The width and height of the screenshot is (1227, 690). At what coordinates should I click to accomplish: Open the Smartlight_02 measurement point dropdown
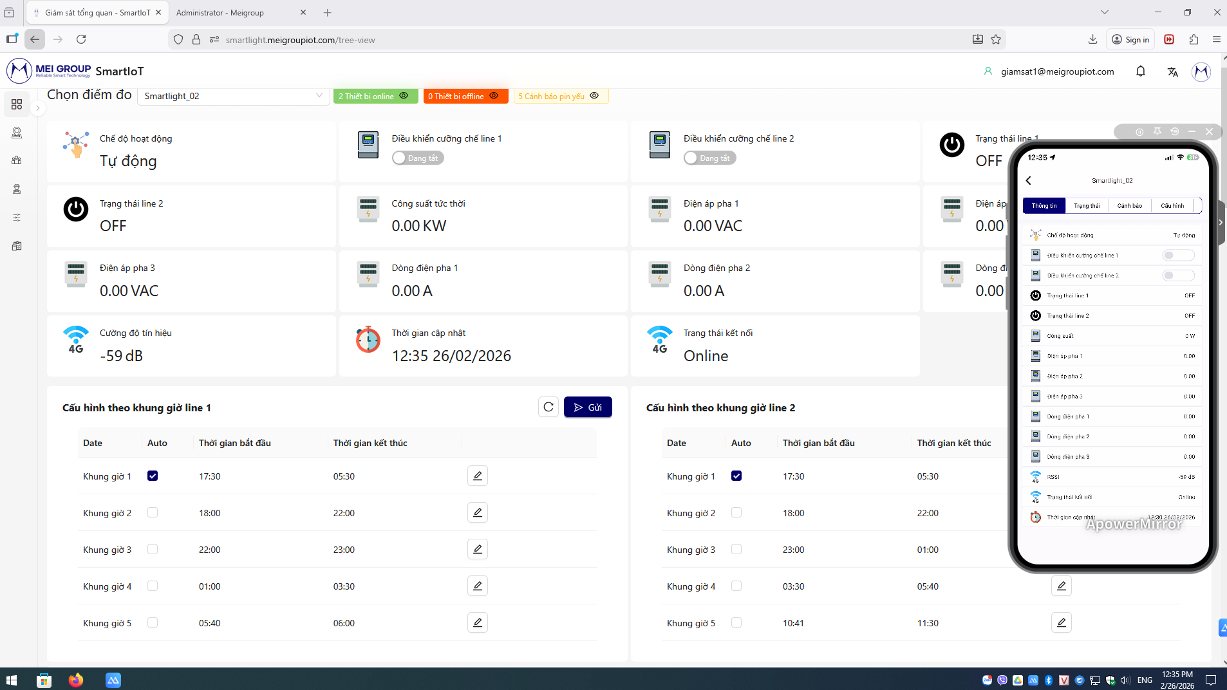click(x=233, y=96)
